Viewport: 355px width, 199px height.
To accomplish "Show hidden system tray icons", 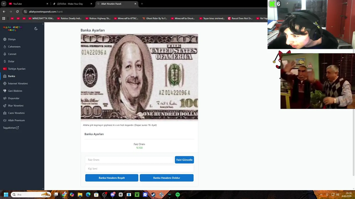I will pyautogui.click(x=321, y=195).
